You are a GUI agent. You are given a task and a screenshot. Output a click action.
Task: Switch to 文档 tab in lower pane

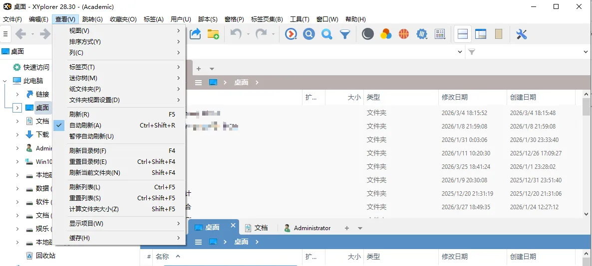pyautogui.click(x=257, y=228)
